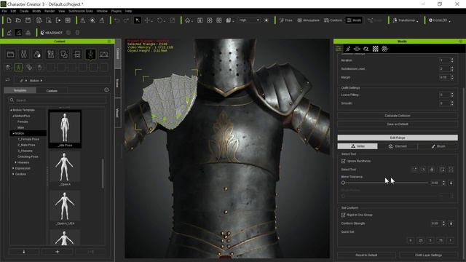Select the attribute sliders tab in Modify panel
This screenshot has height=262, width=466.
pos(338,49)
